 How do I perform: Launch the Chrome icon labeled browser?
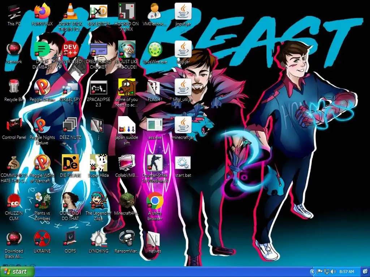pos(155,201)
